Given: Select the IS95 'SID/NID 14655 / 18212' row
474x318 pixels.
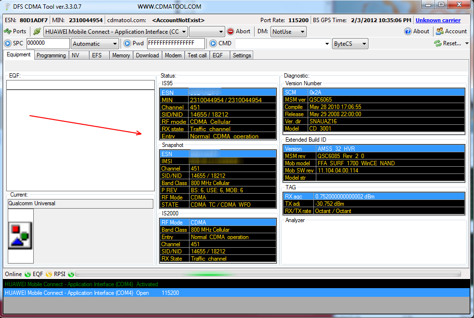Looking at the screenshot, I should click(217, 115).
